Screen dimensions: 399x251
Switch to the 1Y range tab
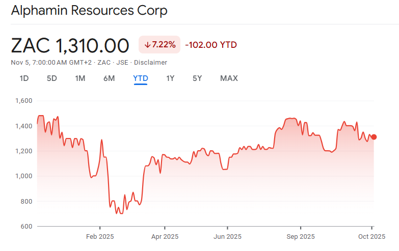tap(170, 78)
